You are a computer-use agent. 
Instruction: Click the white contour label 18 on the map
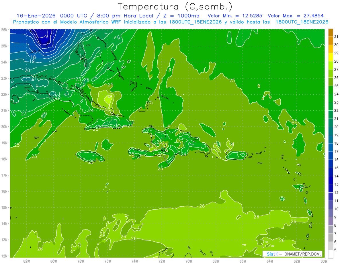[x=33, y=57]
